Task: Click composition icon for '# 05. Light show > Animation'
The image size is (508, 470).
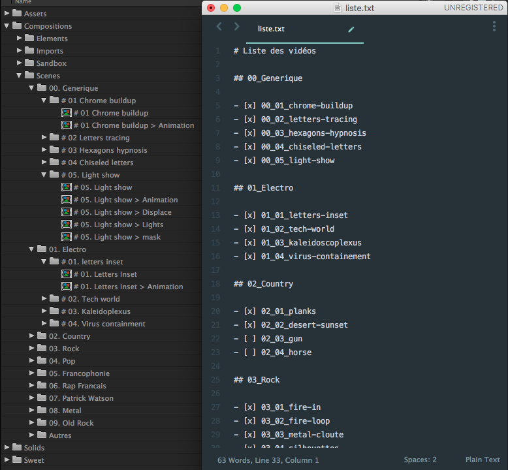Action: pyautogui.click(x=67, y=200)
